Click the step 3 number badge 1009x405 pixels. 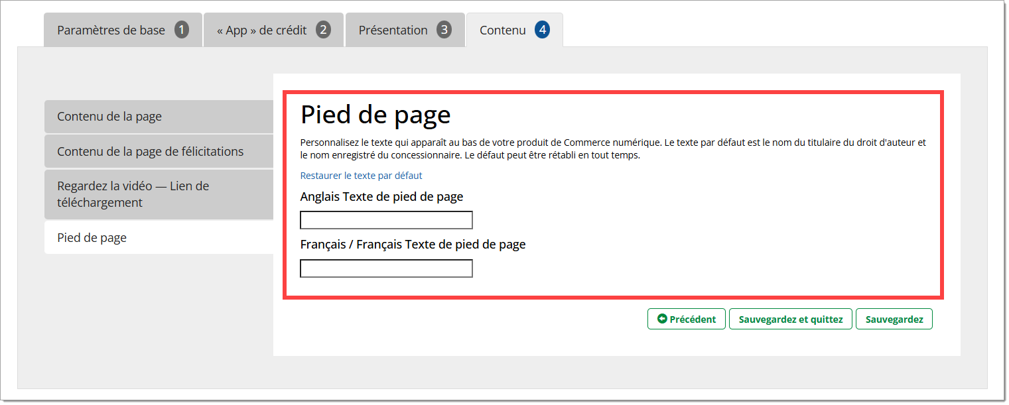coord(444,30)
